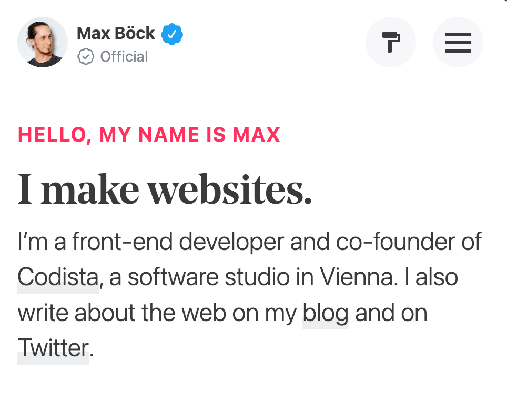The width and height of the screenshot is (507, 400).
Task: Open the blog link
Action: click(326, 313)
